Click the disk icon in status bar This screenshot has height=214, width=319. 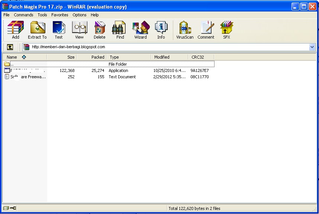click(6, 208)
